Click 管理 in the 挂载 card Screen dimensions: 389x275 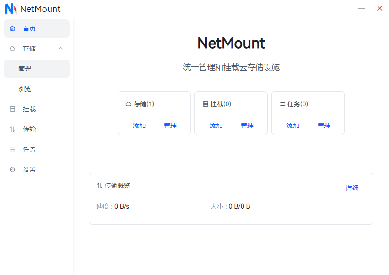point(247,126)
